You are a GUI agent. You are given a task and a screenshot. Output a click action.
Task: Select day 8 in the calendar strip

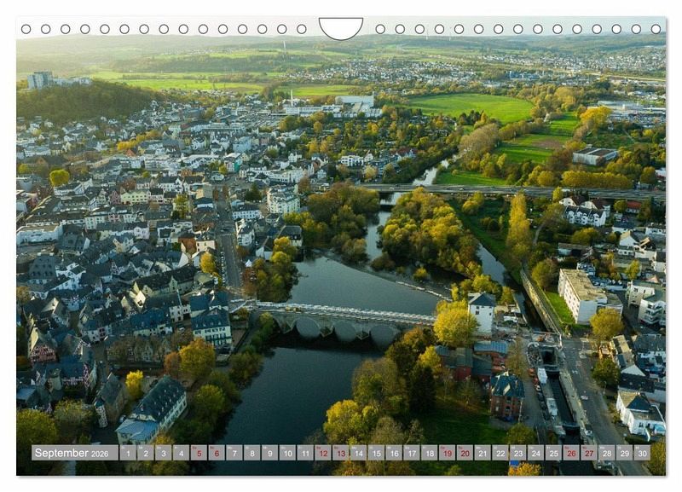point(252,453)
